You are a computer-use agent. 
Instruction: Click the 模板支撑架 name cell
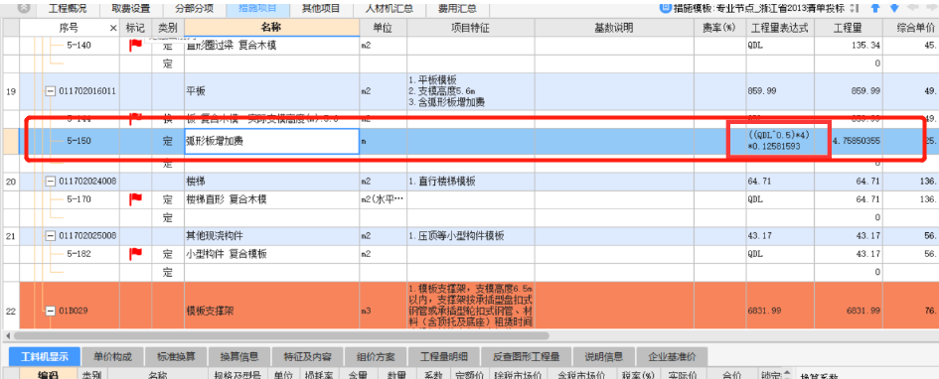point(272,311)
